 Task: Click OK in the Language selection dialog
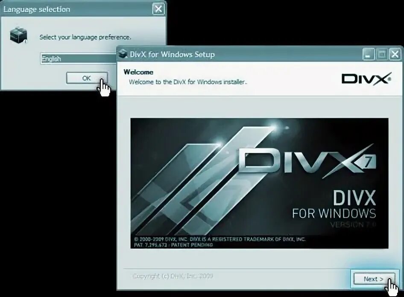click(87, 78)
